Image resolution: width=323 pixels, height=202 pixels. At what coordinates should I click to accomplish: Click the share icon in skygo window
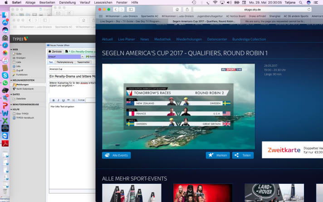pyautogui.click(x=187, y=10)
